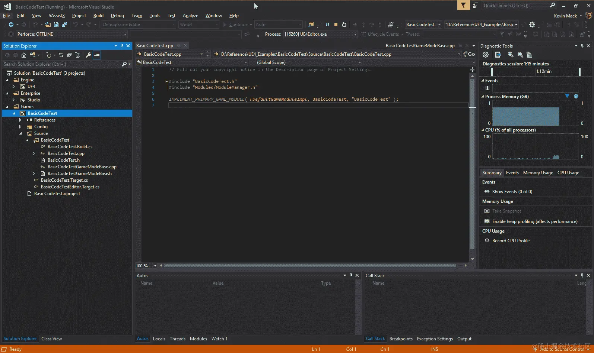
Task: Switch to the Class View tab
Action: pyautogui.click(x=52, y=339)
